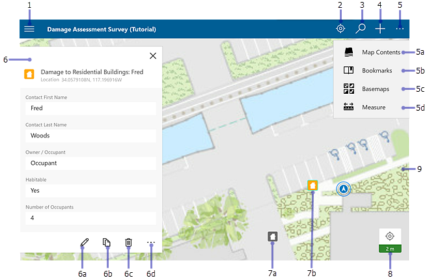Click the Contact Last Name field
429x280 pixels.
(90, 136)
